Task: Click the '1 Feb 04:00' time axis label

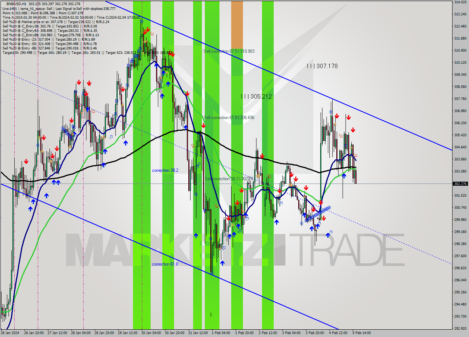Action: [x=221, y=333]
